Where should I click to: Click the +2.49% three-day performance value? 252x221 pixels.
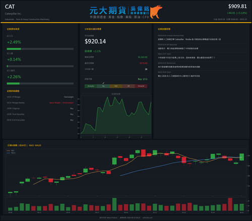point(14,42)
